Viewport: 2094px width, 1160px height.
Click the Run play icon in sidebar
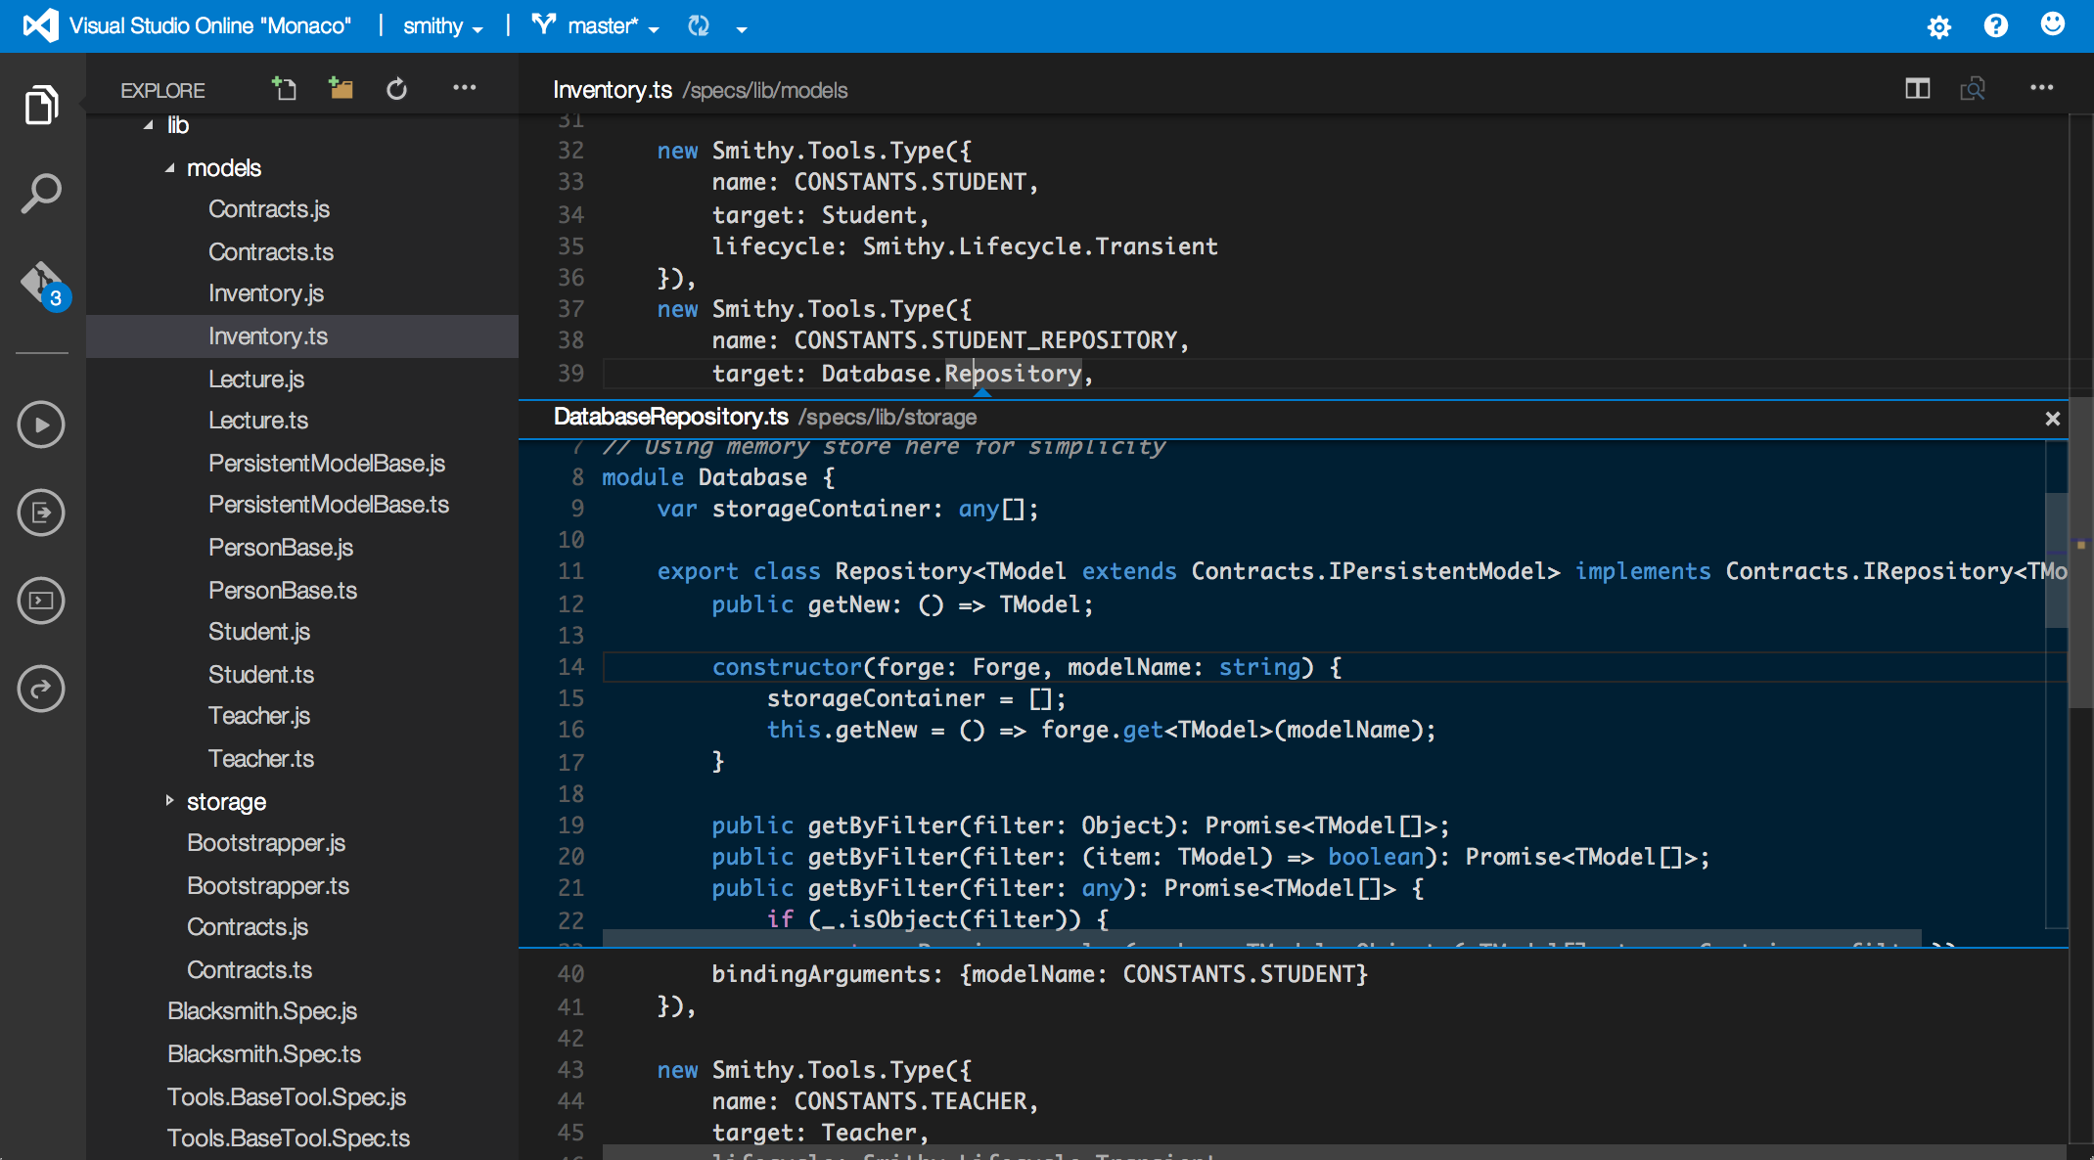tap(41, 424)
